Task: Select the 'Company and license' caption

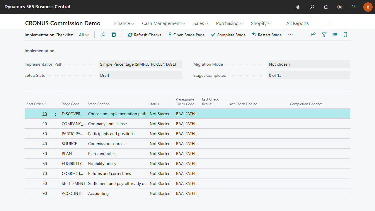Action: coord(108,124)
